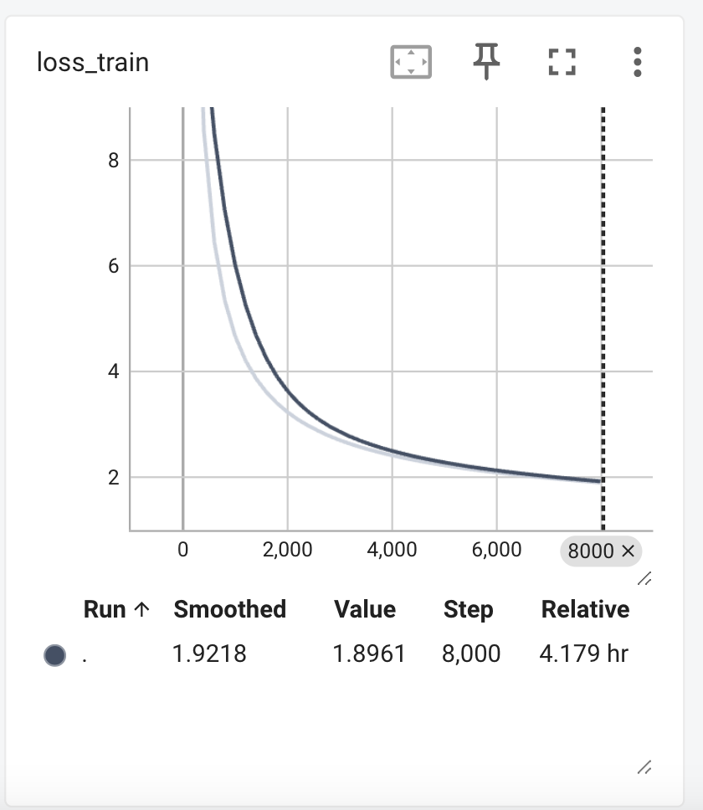Click the Step column header
Viewport: 703px width, 810px height.
tap(468, 609)
